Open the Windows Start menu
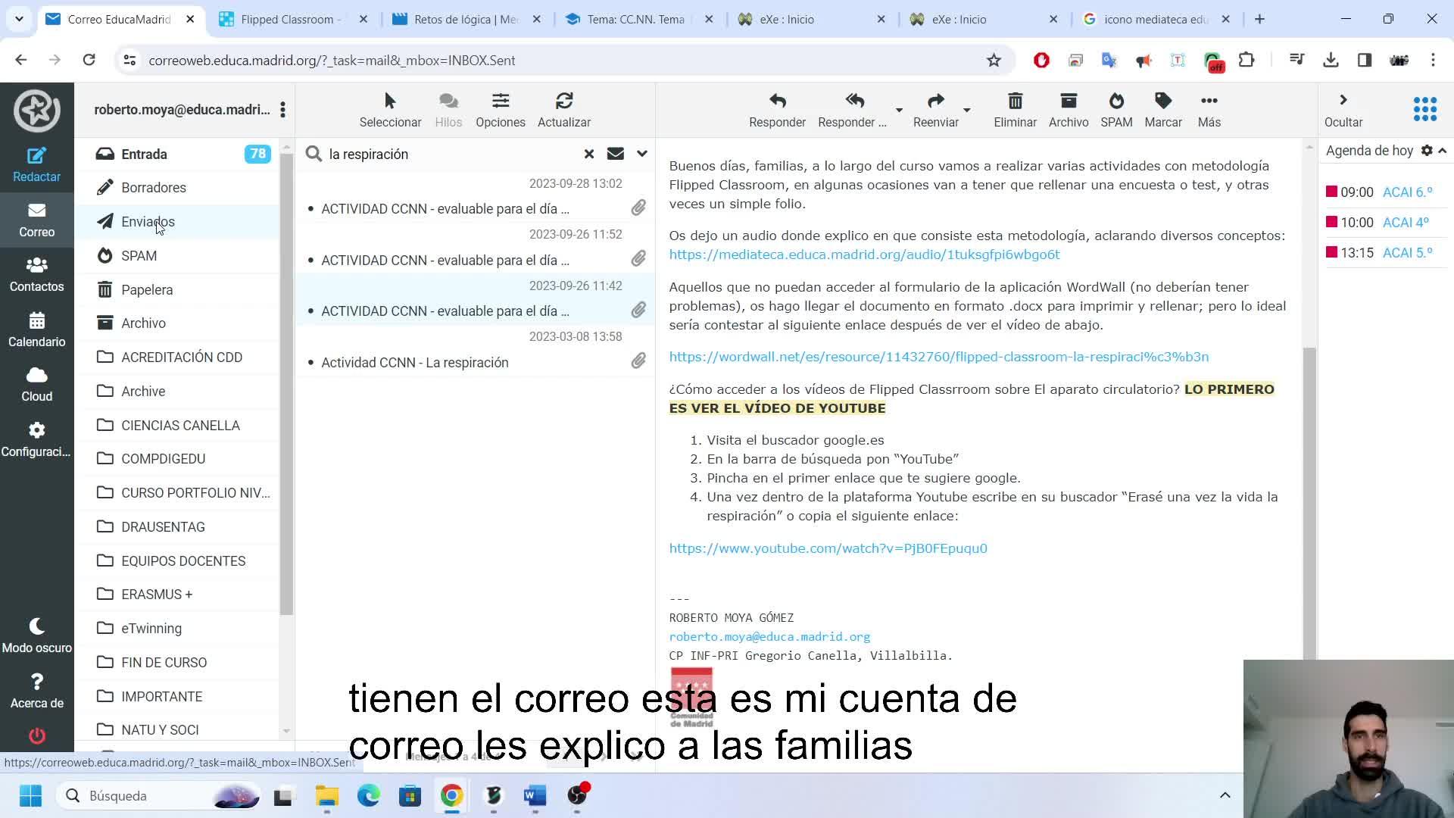 (30, 796)
